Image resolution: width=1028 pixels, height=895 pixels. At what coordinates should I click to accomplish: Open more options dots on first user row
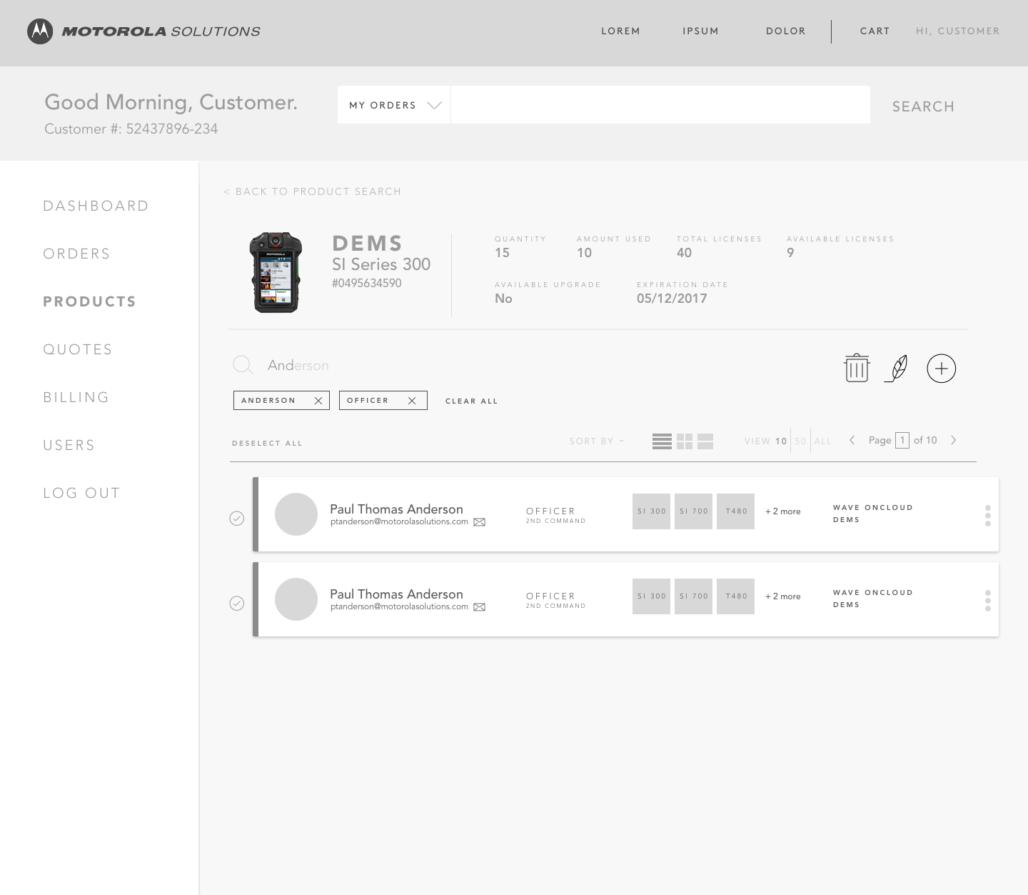(988, 516)
